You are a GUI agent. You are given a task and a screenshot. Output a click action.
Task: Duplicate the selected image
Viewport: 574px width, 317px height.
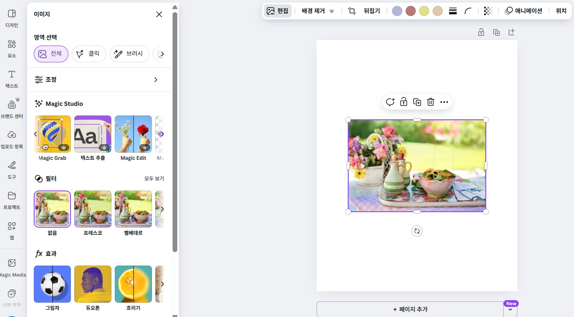[417, 102]
